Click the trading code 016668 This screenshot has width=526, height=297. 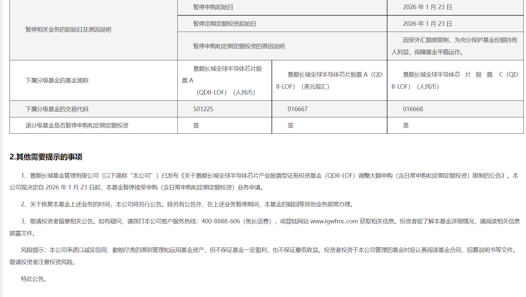pyautogui.click(x=413, y=109)
